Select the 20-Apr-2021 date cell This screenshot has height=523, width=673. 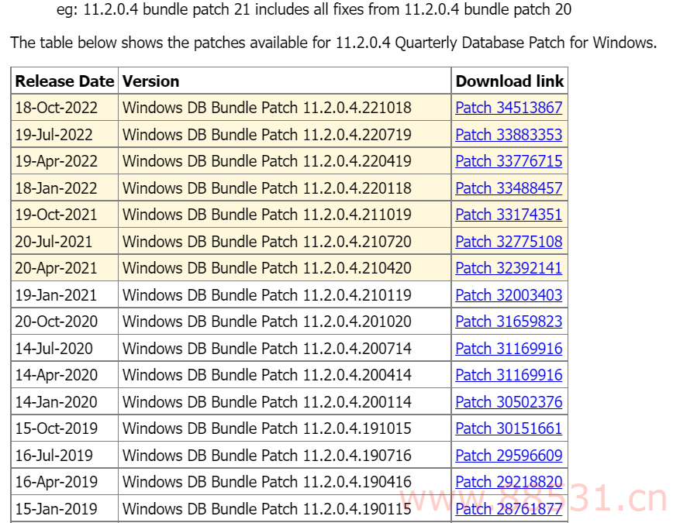(65, 268)
